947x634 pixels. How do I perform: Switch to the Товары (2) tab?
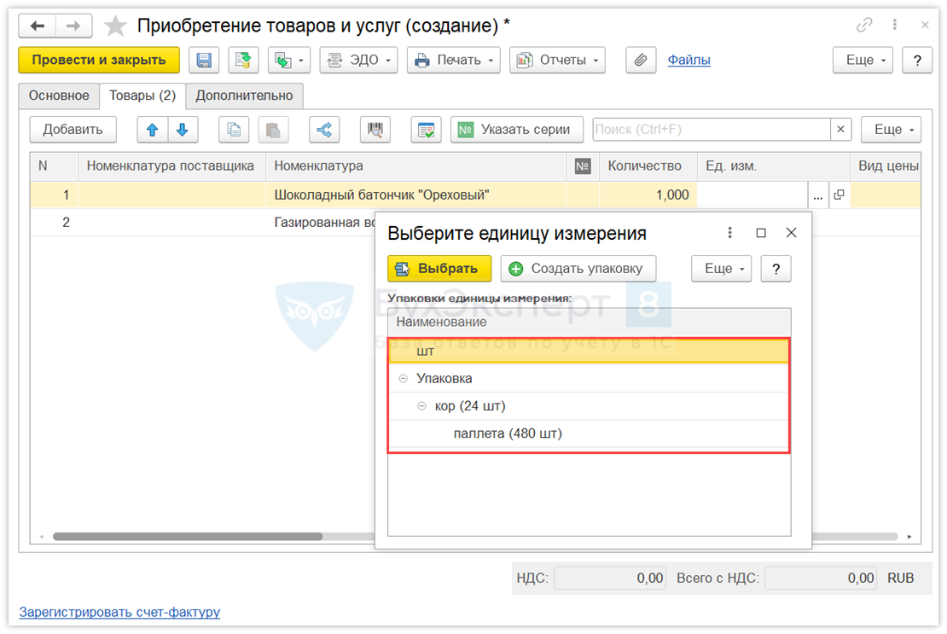tap(142, 96)
